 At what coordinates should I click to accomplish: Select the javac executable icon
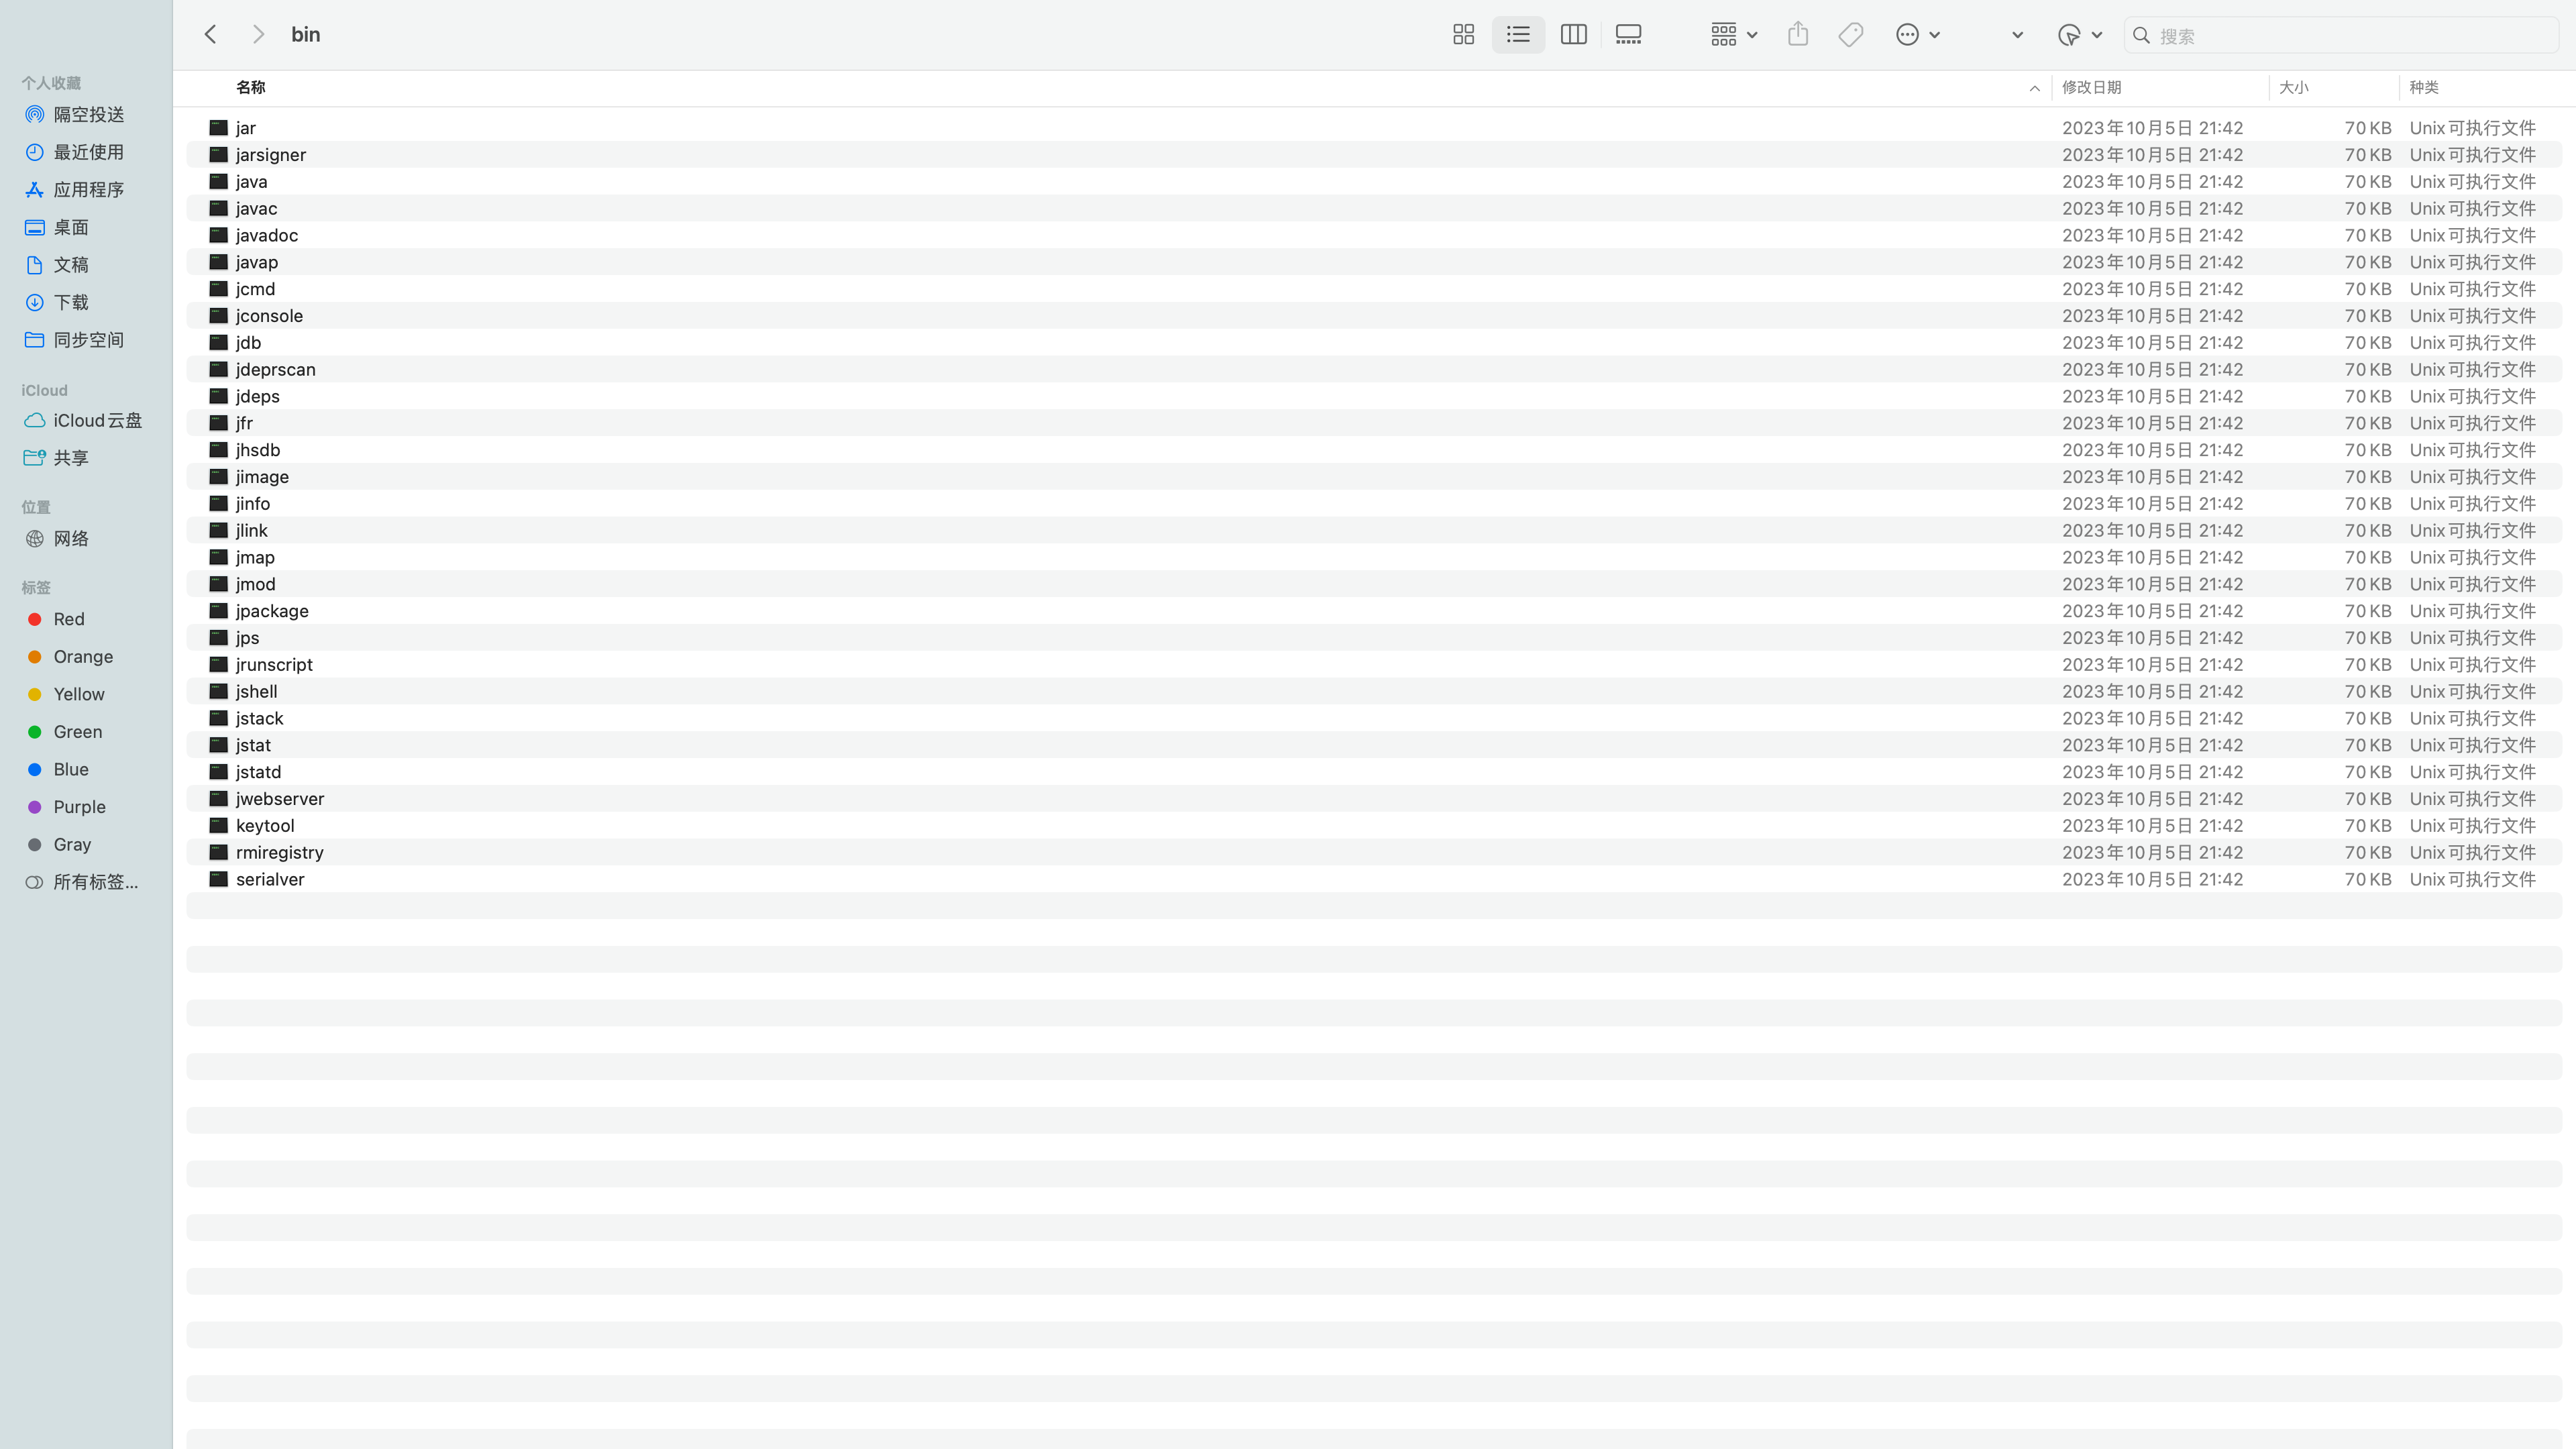tap(218, 208)
